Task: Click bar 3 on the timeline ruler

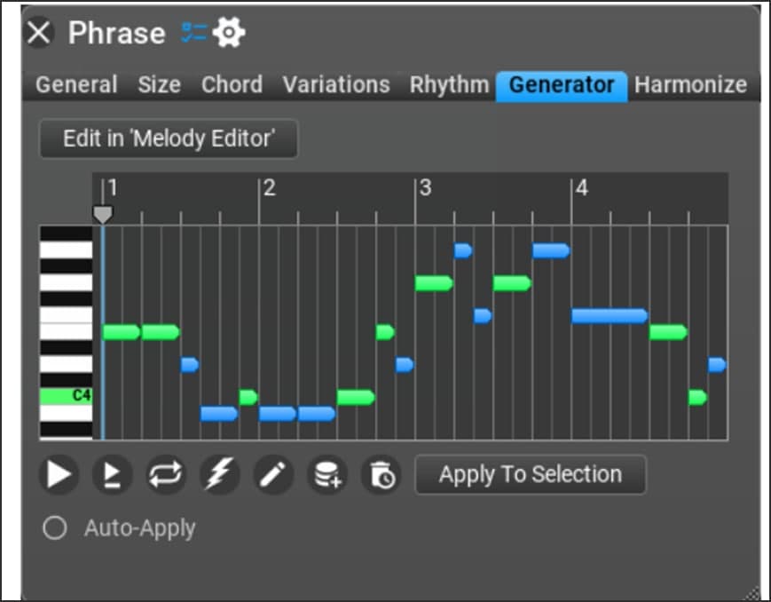Action: click(426, 189)
